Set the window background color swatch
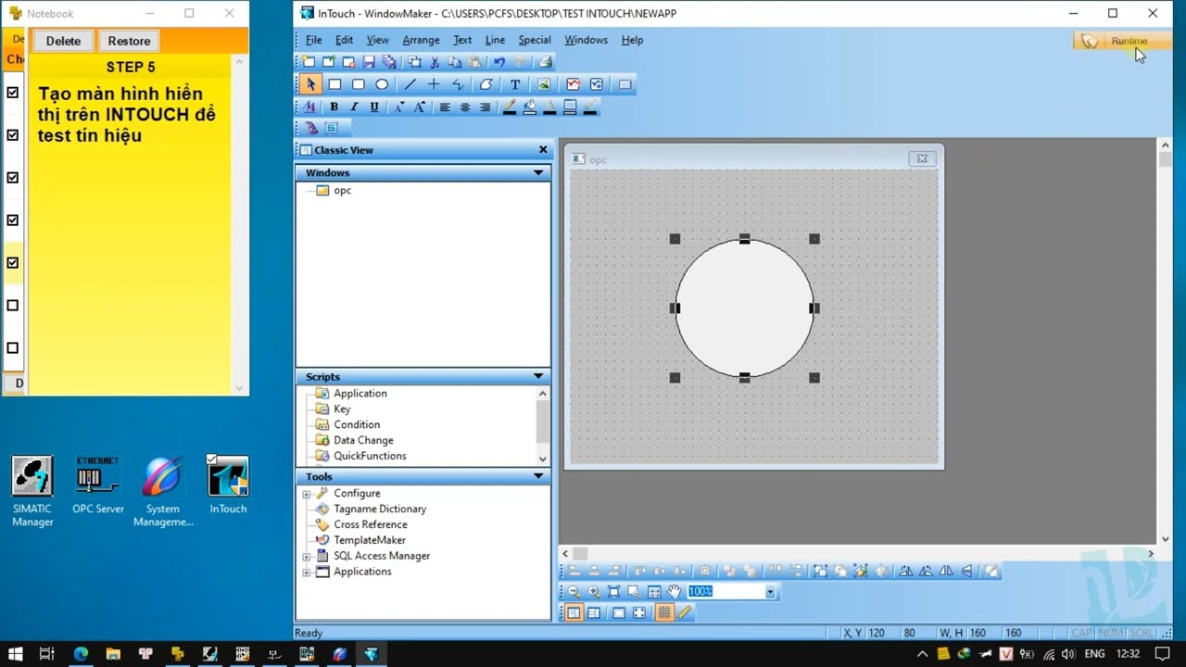 tap(570, 107)
